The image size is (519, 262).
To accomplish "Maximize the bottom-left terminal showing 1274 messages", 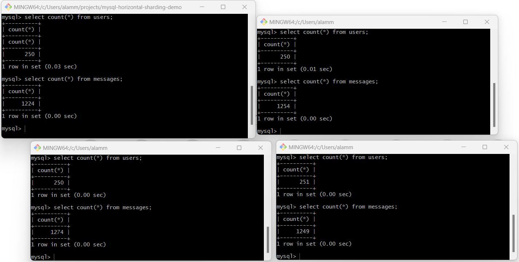I will [239, 148].
